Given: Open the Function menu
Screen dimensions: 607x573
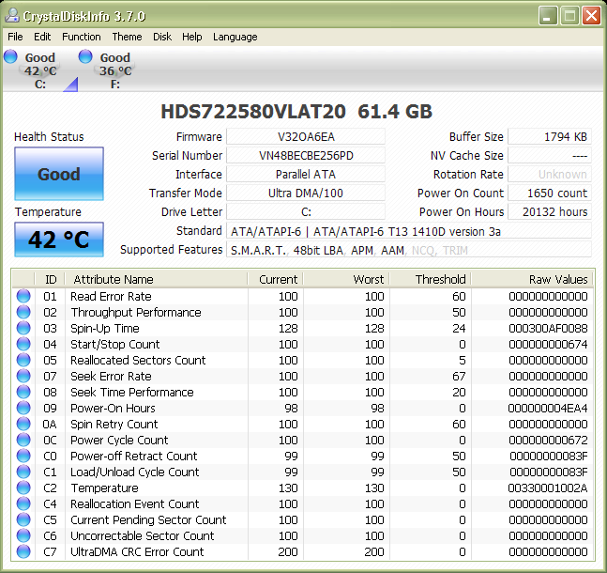Looking at the screenshot, I should [82, 37].
